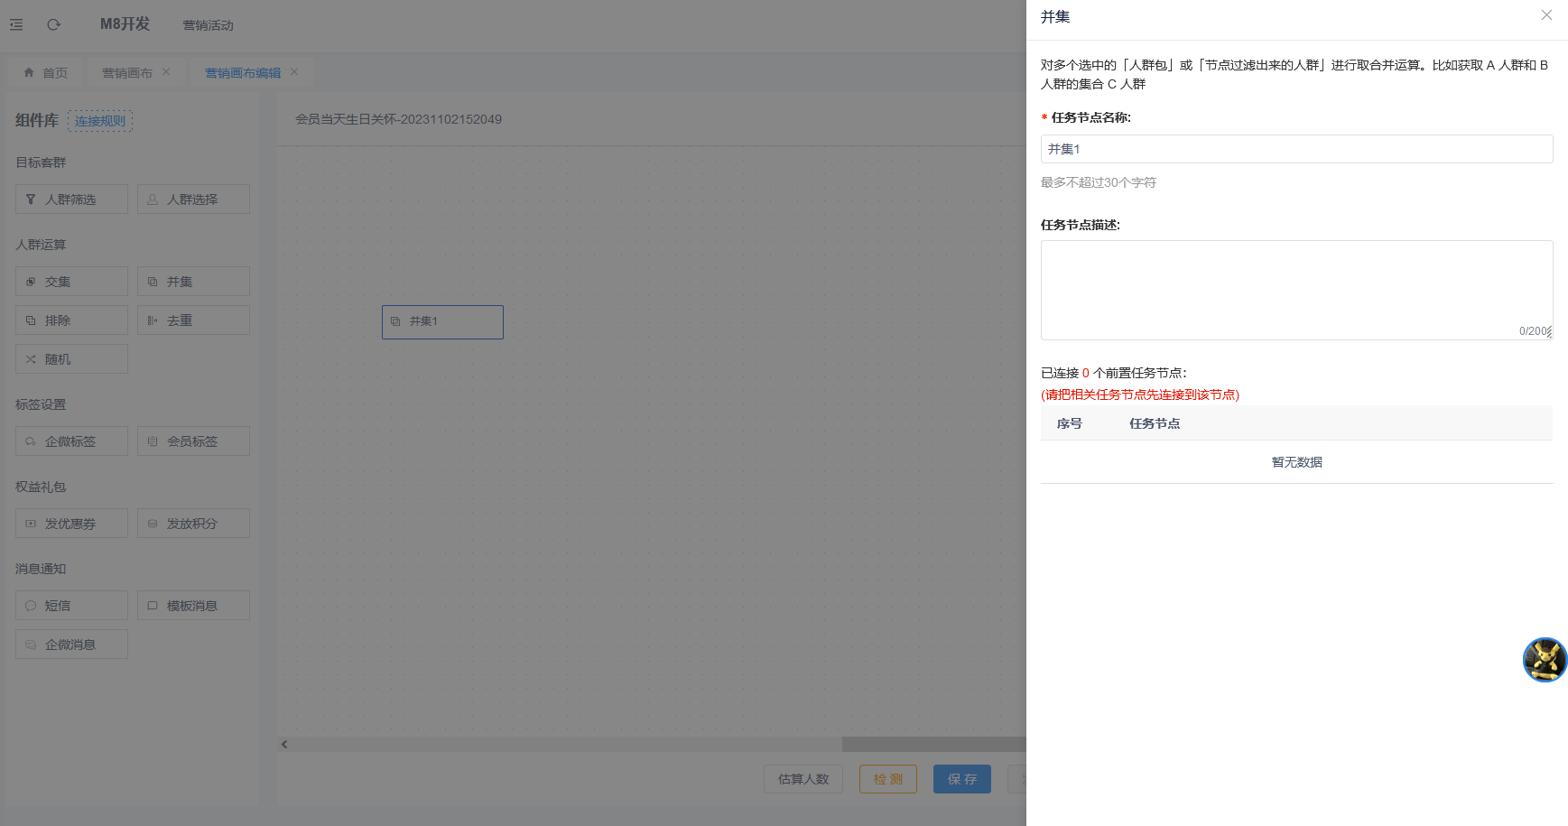The image size is (1568, 826).
Task: Click the 估算人数 button
Action: [x=803, y=779]
